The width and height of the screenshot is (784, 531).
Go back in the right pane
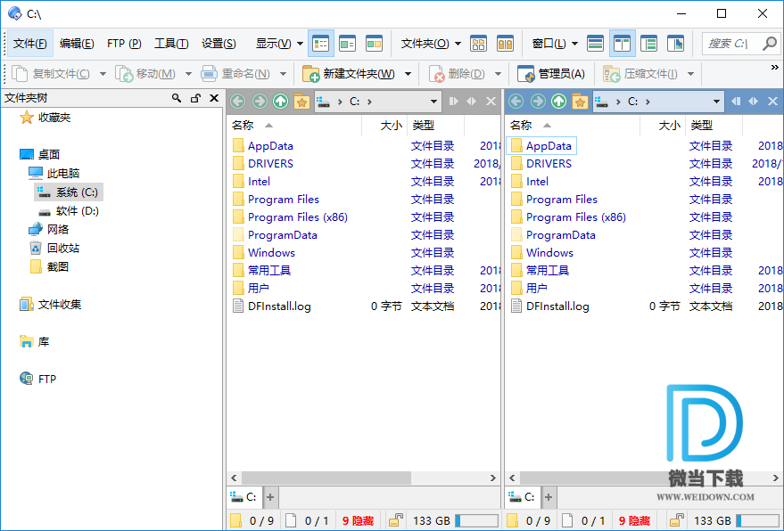pos(516,102)
